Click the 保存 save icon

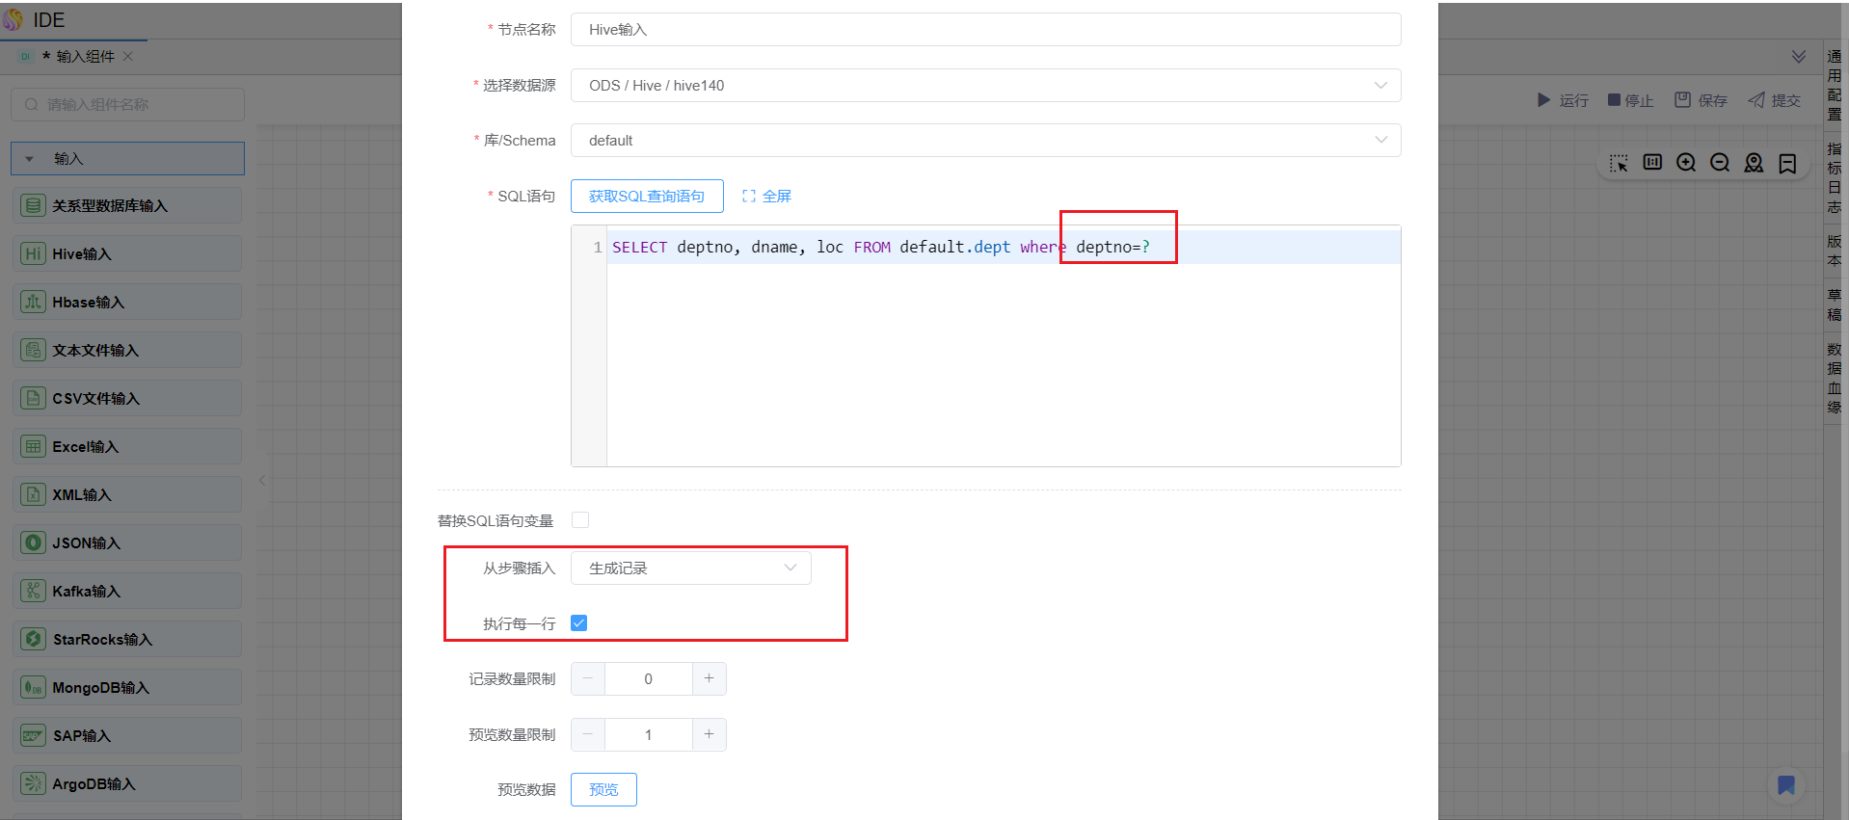(1683, 100)
